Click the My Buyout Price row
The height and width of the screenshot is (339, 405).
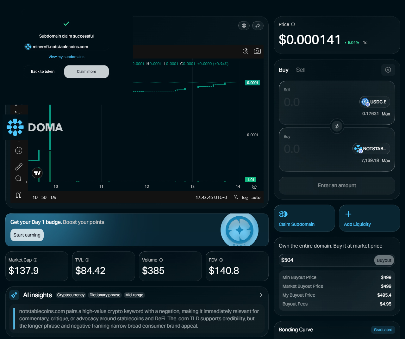pos(337,295)
